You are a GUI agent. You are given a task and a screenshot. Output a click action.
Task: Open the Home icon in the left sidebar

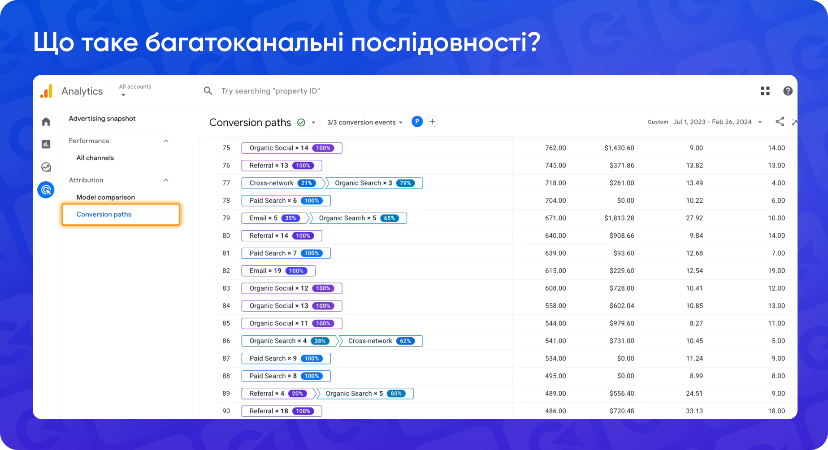point(45,121)
